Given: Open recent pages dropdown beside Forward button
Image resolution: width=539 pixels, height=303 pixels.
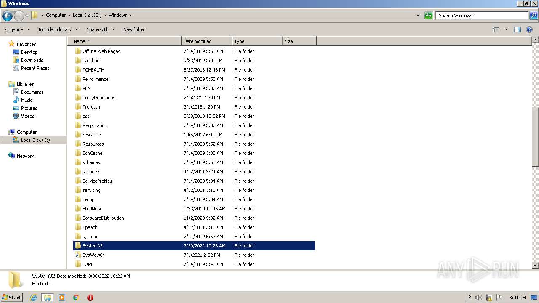Looking at the screenshot, I should click(27, 16).
